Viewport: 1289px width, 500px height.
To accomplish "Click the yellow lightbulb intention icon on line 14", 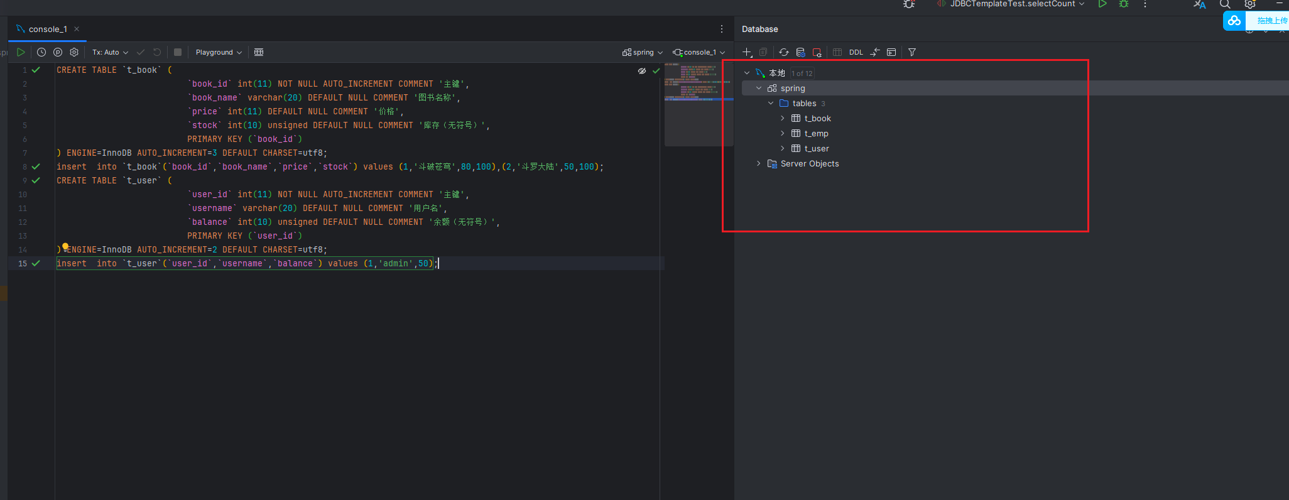I will [x=65, y=247].
